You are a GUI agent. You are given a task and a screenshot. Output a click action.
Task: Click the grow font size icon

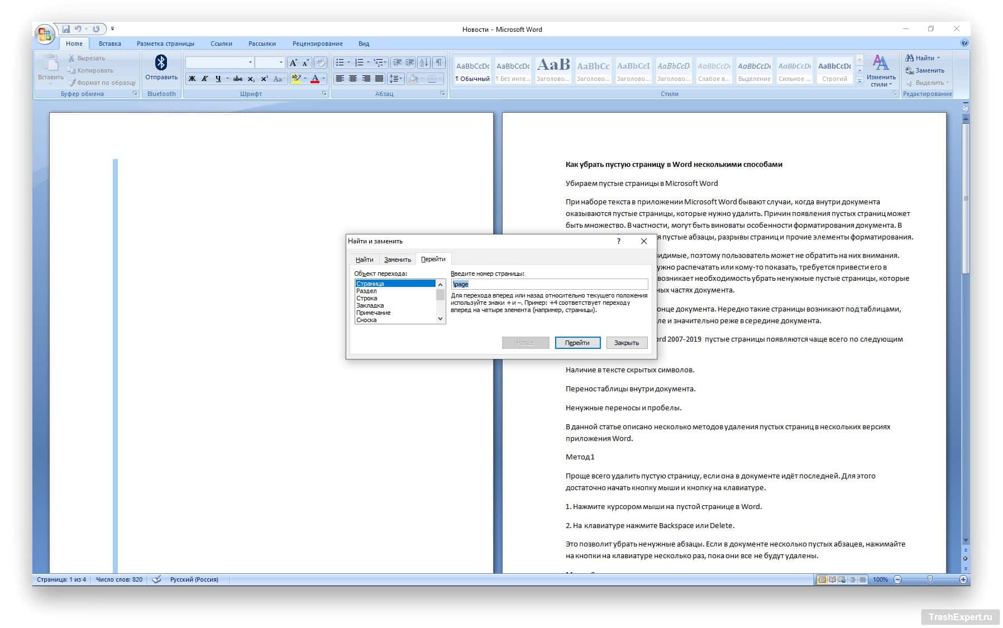coord(293,63)
